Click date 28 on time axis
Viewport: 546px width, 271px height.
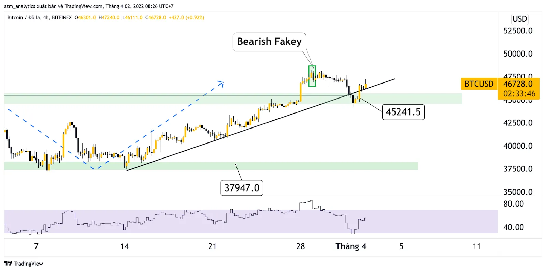coord(300,246)
